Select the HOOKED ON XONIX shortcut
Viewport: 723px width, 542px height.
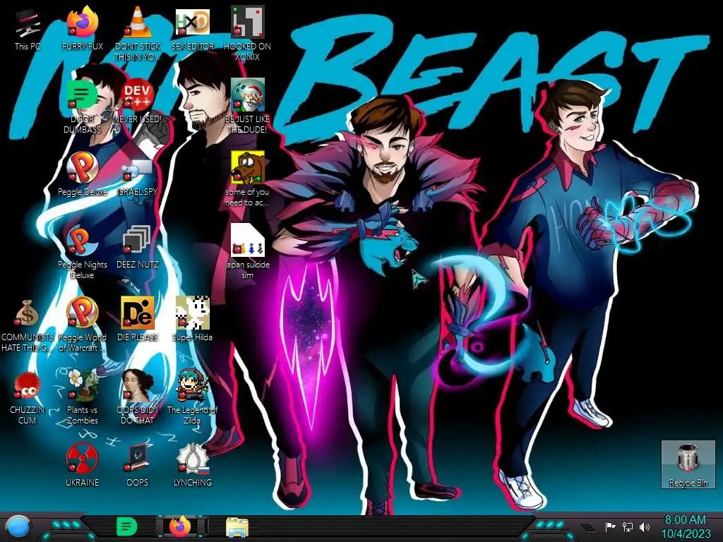click(247, 33)
